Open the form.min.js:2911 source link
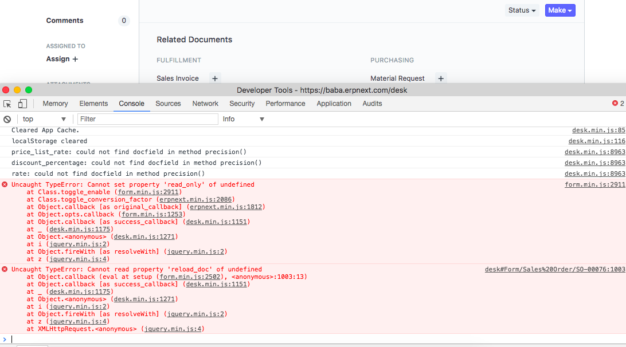The height and width of the screenshot is (347, 626). [x=596, y=184]
